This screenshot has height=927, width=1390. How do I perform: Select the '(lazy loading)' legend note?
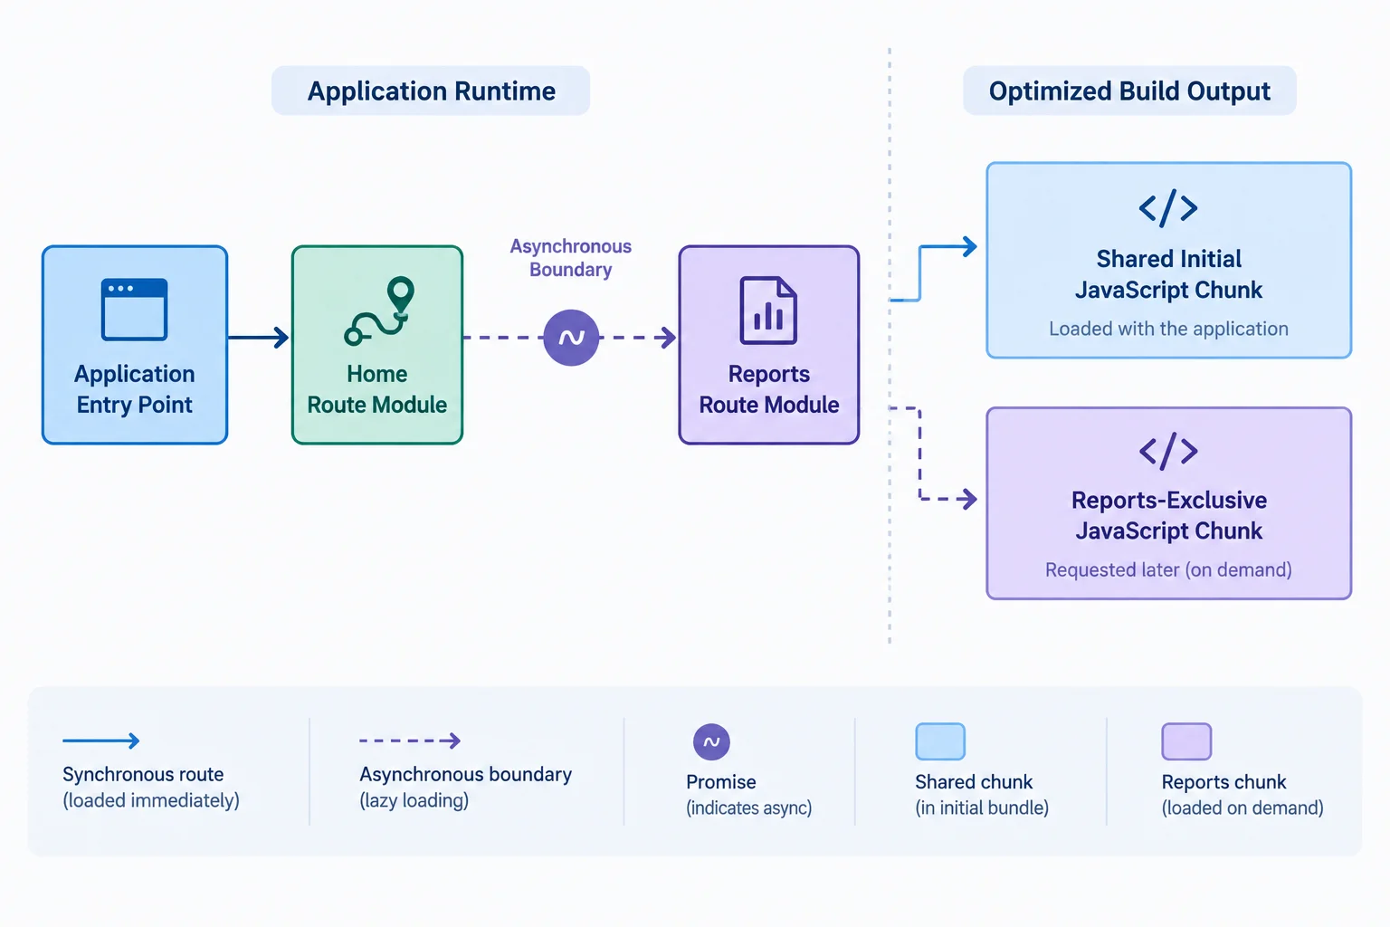click(414, 801)
